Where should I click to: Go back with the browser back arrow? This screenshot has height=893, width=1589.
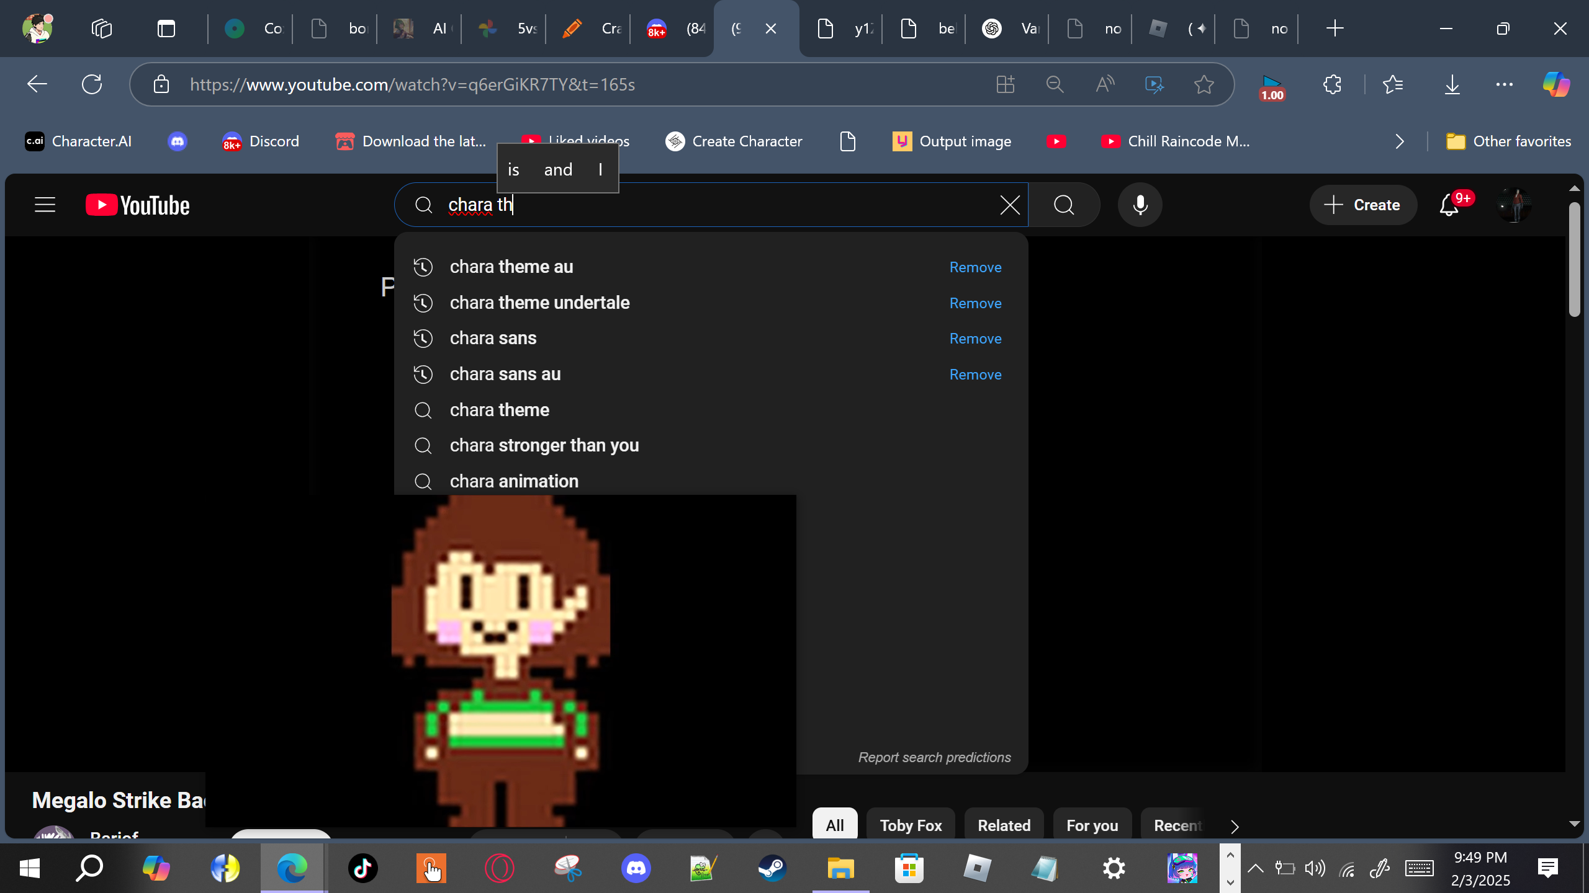(37, 84)
